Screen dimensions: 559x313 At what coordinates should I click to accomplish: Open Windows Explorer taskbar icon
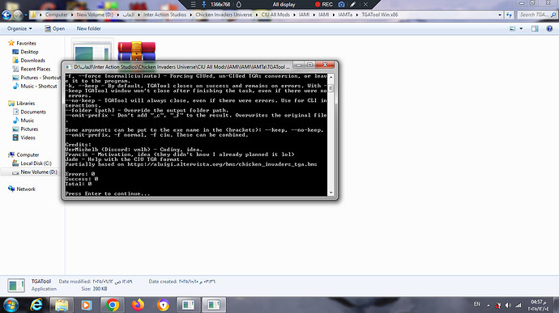[62, 305]
